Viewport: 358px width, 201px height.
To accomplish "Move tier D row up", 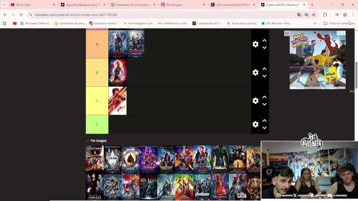I will (x=264, y=121).
